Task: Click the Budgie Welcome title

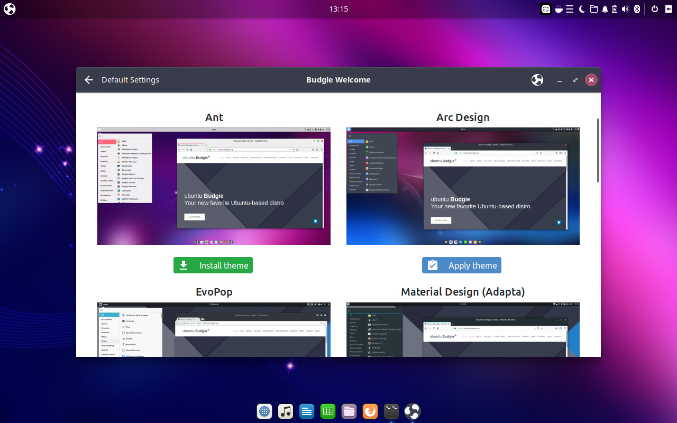Action: [338, 79]
